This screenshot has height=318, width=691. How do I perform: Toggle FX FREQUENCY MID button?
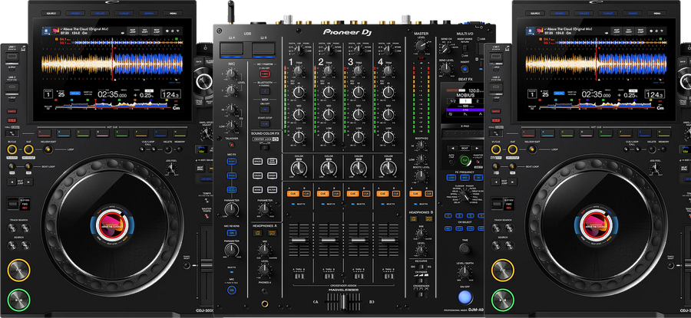pos(465,177)
